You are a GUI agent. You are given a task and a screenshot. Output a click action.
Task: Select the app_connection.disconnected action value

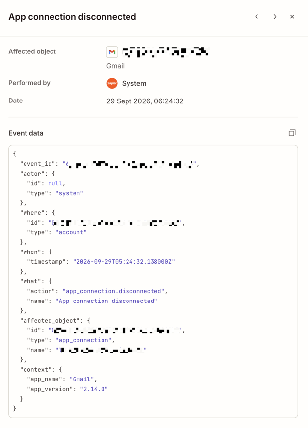click(113, 291)
